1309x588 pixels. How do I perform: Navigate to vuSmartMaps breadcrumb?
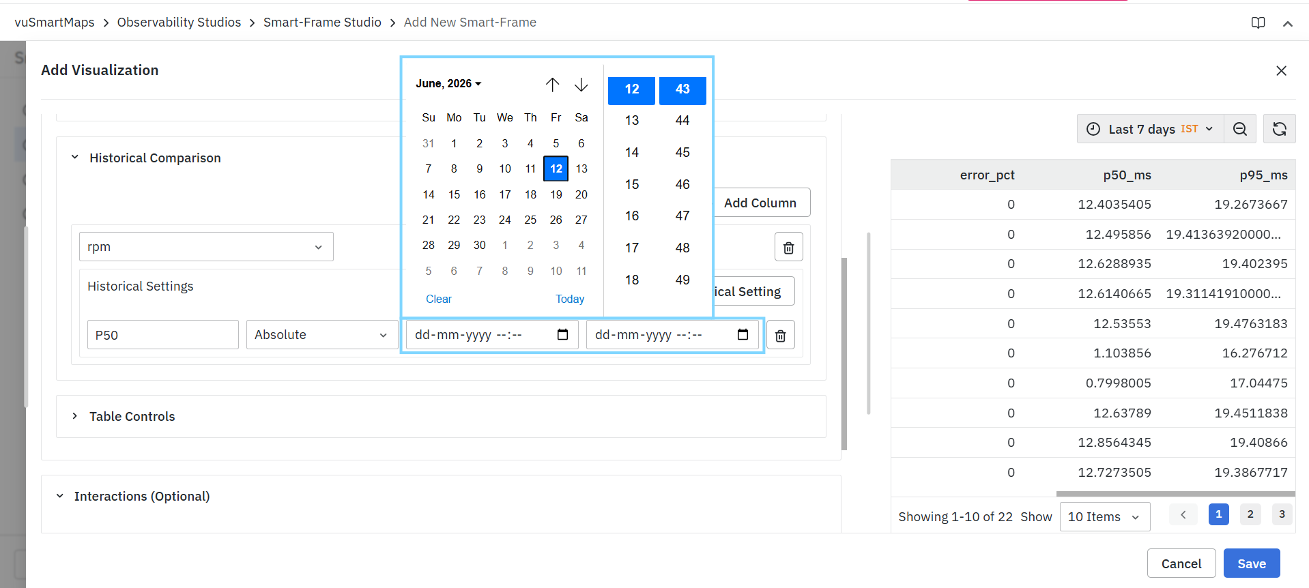(55, 23)
